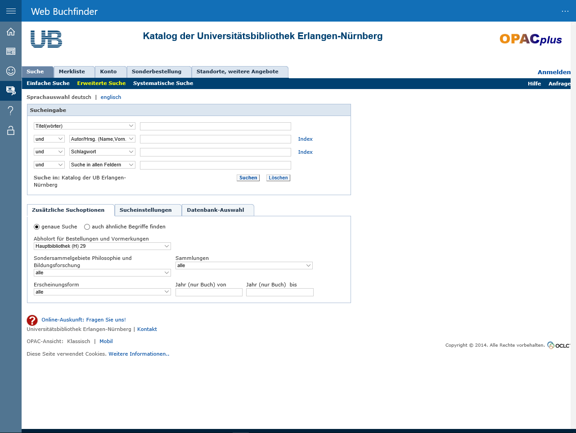Open the 'und' operator dropdown beside Autor/Hrsg.

49,139
